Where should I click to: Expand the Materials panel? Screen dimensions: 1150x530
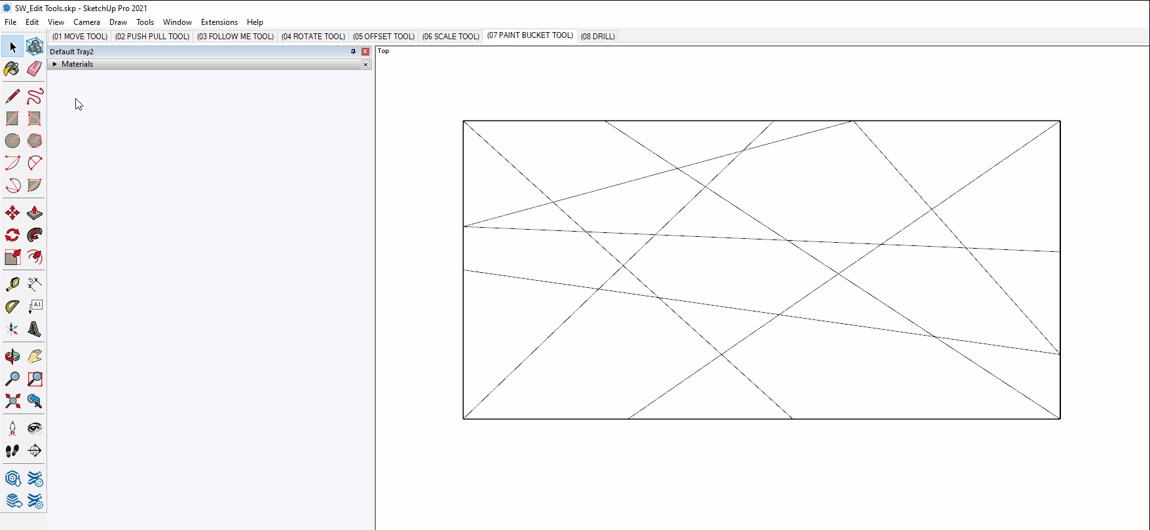coord(55,64)
